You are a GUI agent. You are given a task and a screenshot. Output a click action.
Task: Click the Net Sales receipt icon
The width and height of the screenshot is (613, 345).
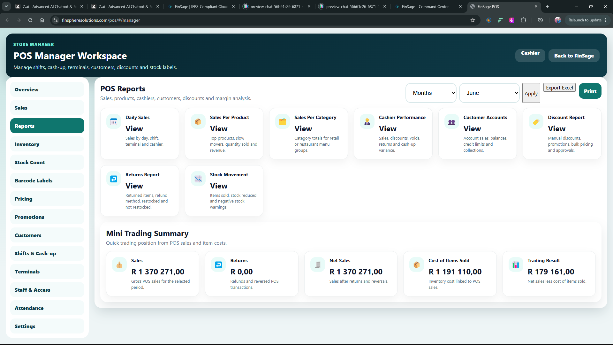pyautogui.click(x=318, y=265)
